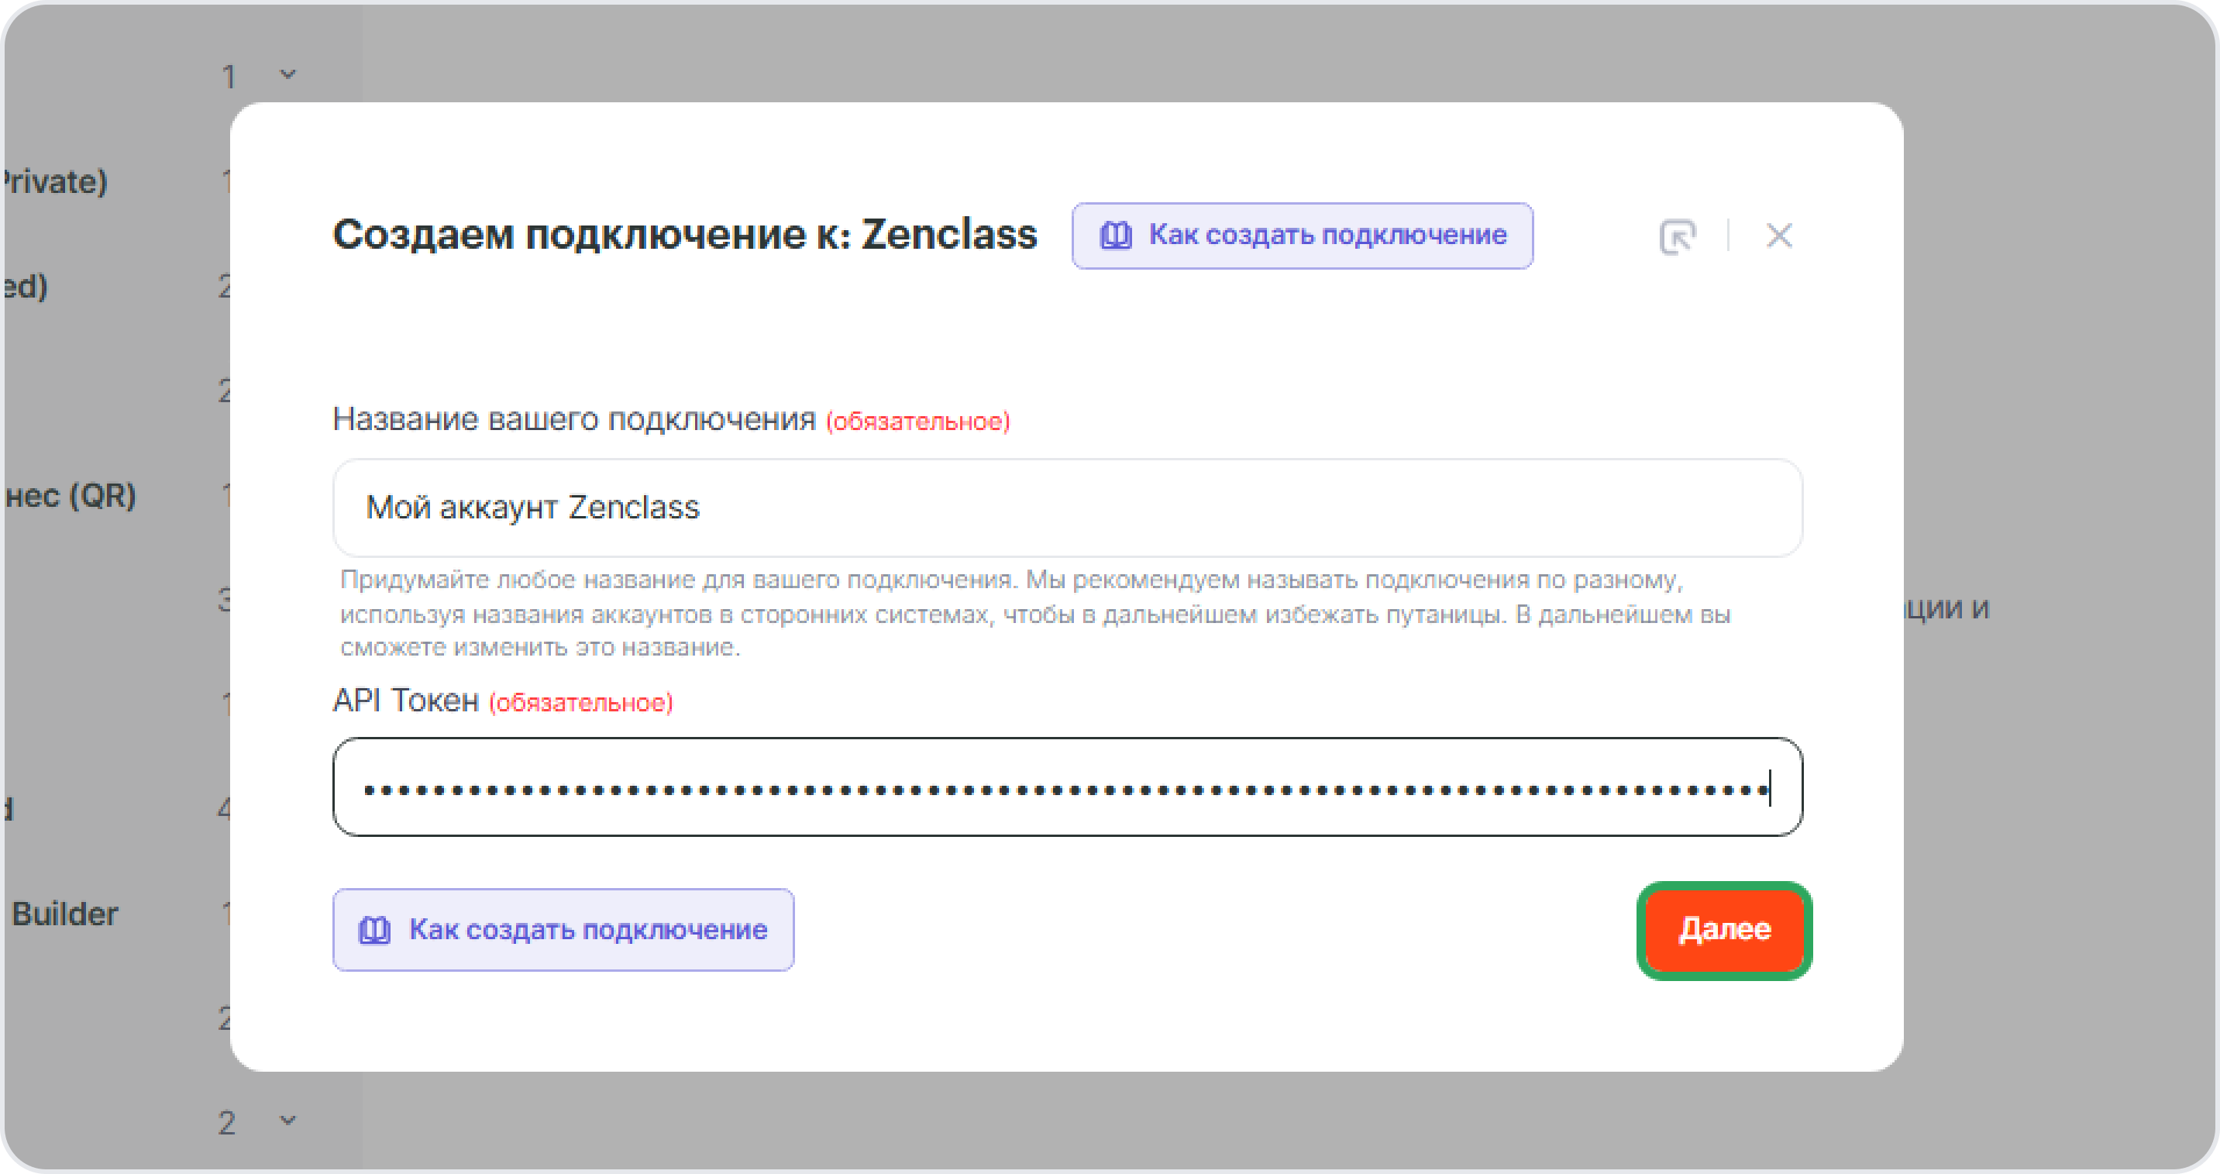This screenshot has width=2220, height=1174.
Task: Click the book icon in the bottom help button
Action: coord(374,929)
